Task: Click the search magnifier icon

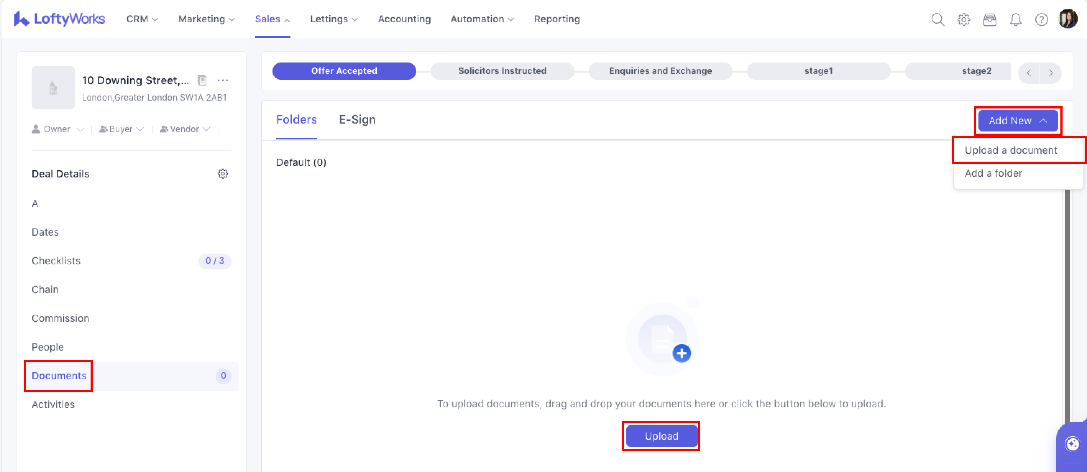Action: coord(937,19)
